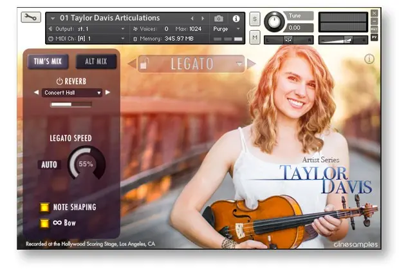This screenshot has width=399, height=277.
Task: Open instrument edit mode via wrench icon
Action: point(31,17)
